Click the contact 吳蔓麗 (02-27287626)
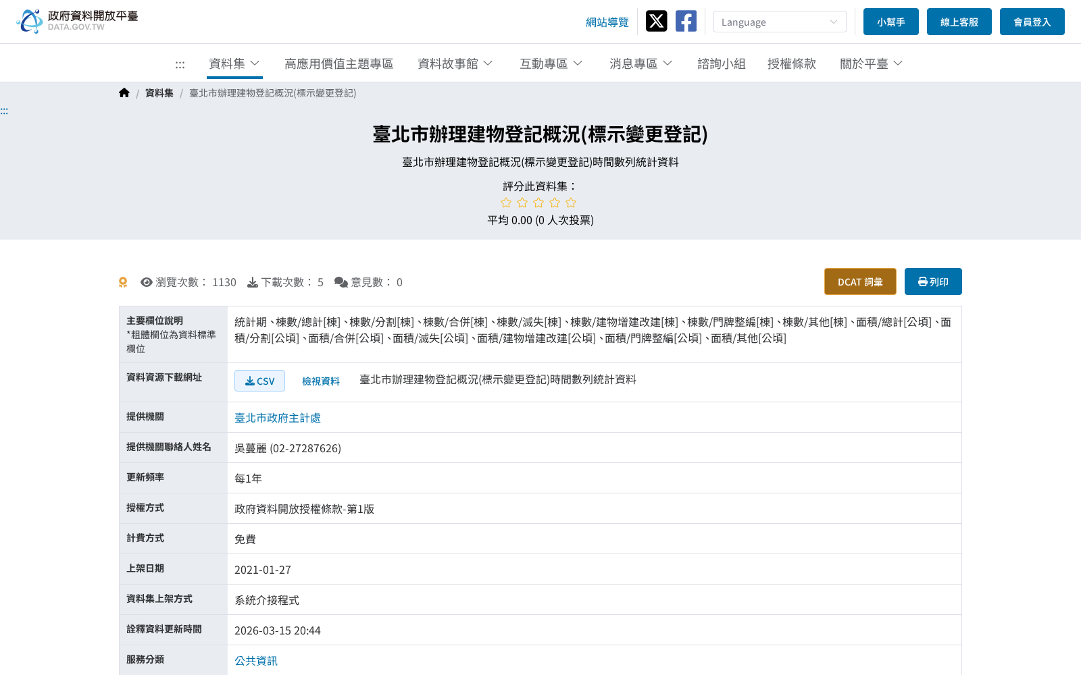The width and height of the screenshot is (1081, 675). click(288, 448)
